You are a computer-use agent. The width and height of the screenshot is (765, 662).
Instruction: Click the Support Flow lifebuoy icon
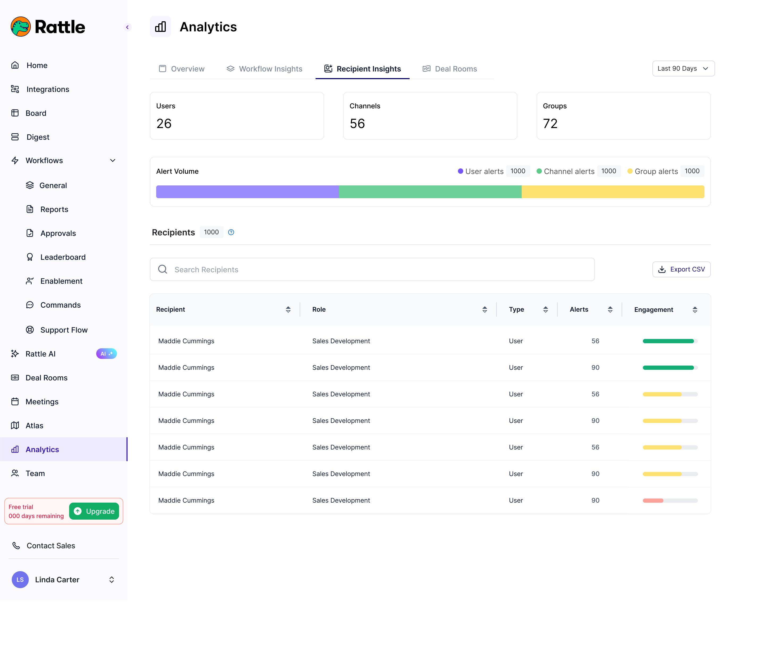pos(30,329)
